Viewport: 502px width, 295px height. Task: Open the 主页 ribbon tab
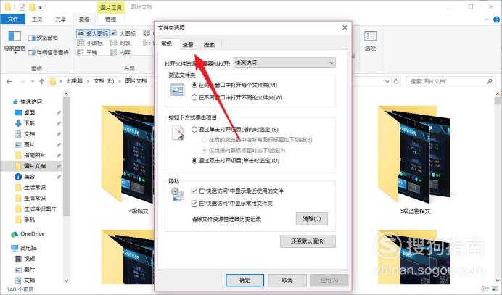coord(37,19)
